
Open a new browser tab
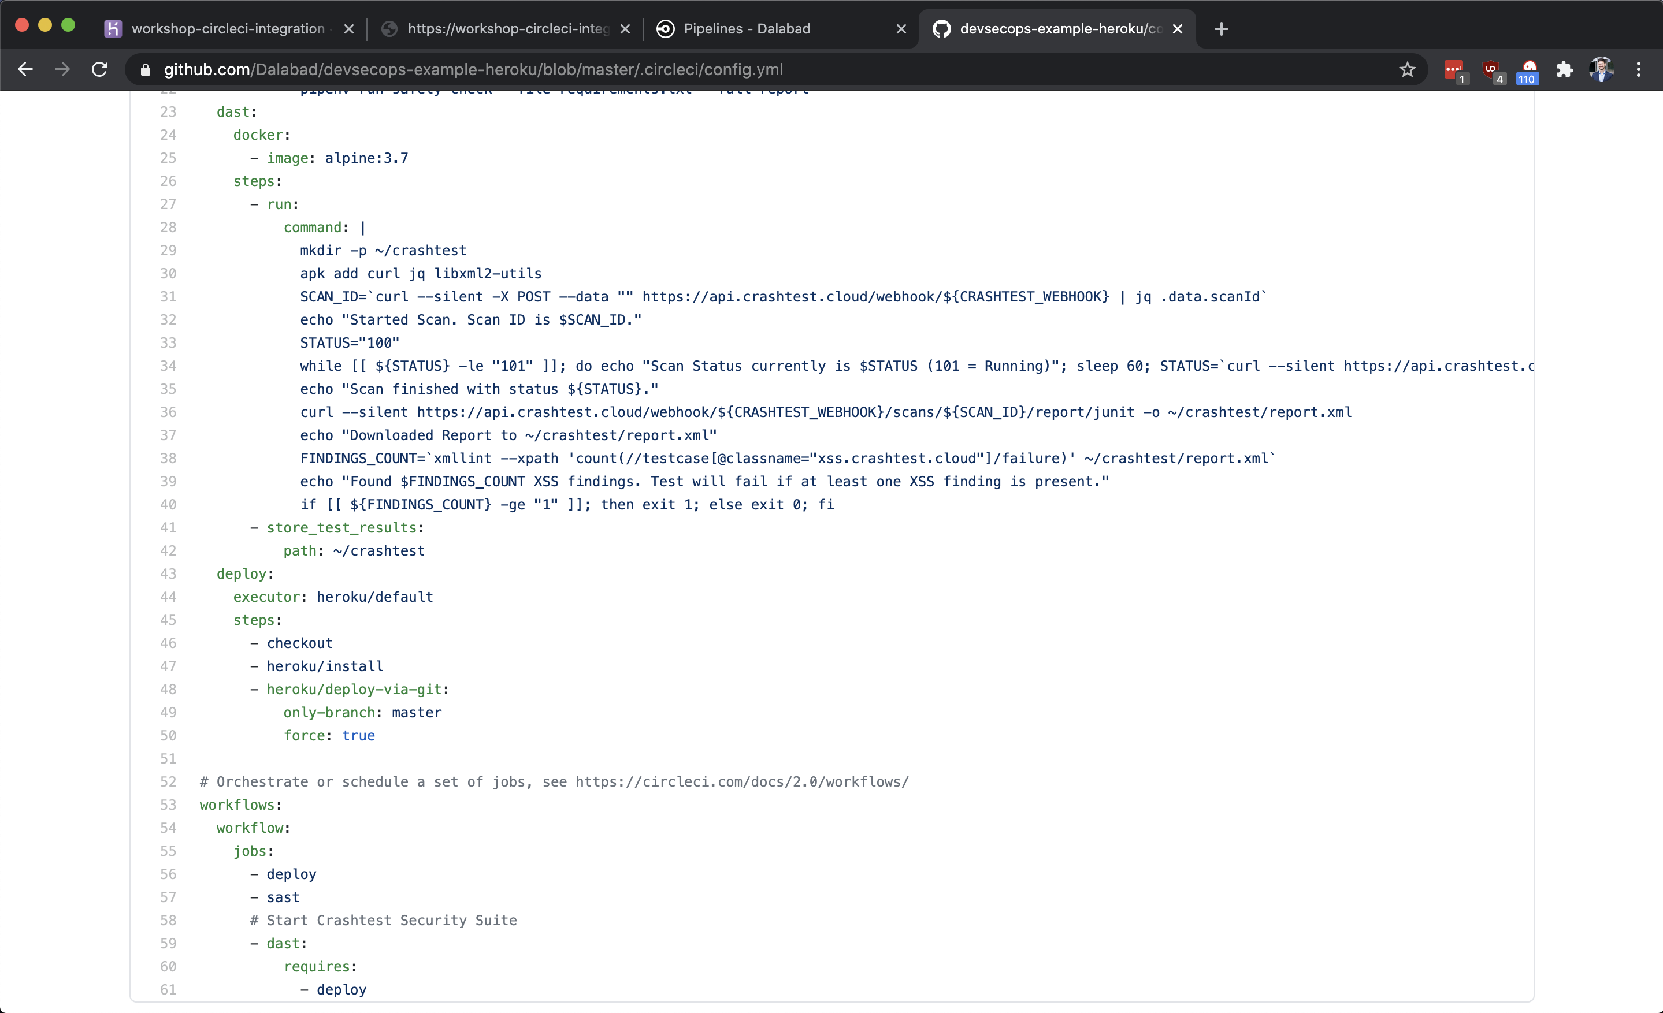click(x=1221, y=29)
